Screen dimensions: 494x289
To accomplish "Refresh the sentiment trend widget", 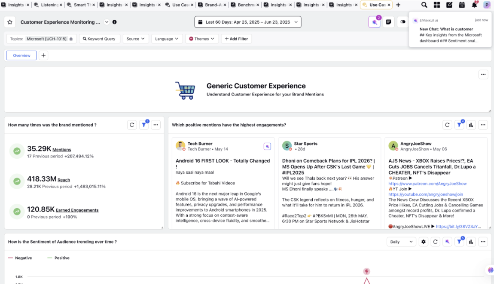I will point(436,242).
